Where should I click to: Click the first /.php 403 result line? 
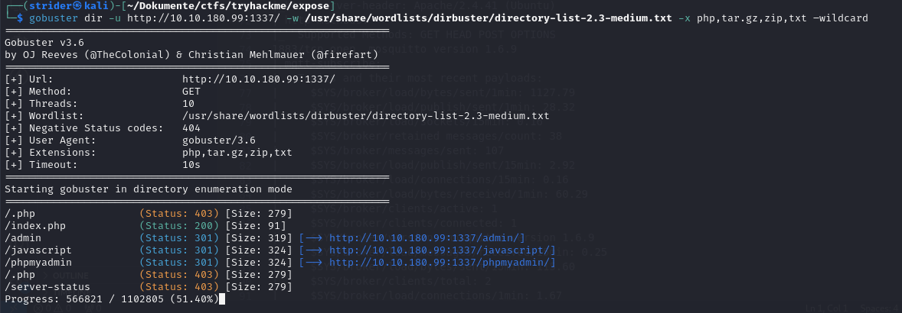(x=149, y=214)
